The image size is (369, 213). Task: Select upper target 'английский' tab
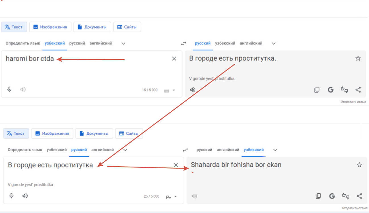pyautogui.click(x=251, y=43)
